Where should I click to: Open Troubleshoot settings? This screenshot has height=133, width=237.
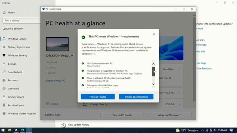tap(15, 72)
